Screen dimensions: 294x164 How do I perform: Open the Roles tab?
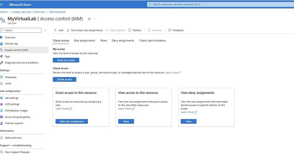click(x=104, y=41)
